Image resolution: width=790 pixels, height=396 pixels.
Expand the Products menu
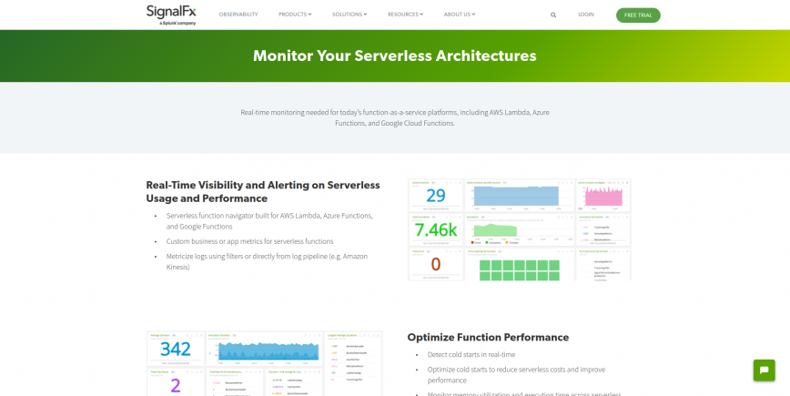(x=295, y=15)
